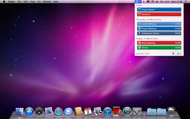Open Address Book in the Dock
Image resolution: width=190 pixels, height=119 pixels.
click(x=78, y=111)
